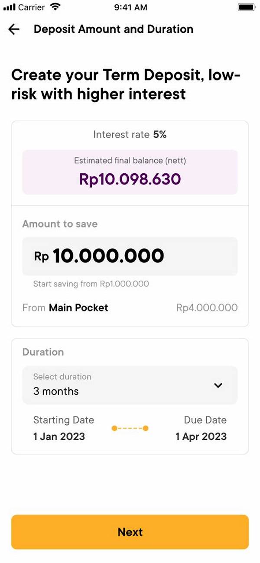This screenshot has width=260, height=563.
Task: Open the Select duration dropdown
Action: click(x=130, y=385)
